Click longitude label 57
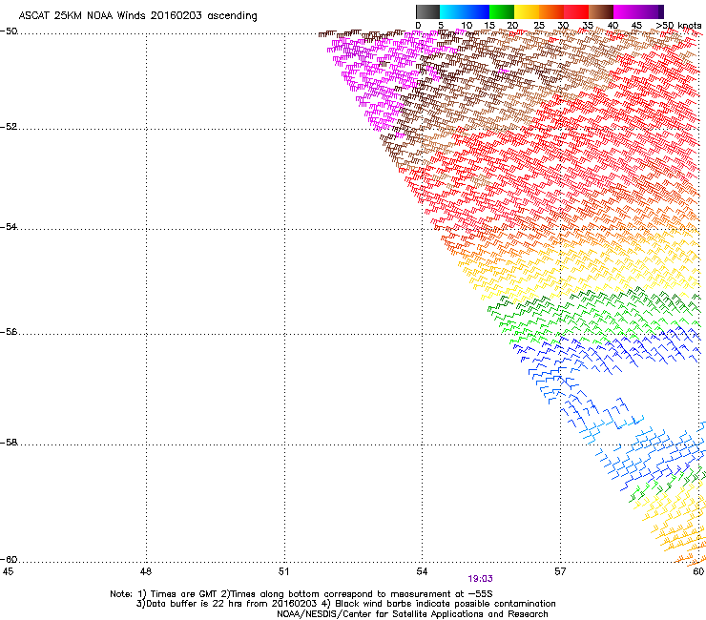 pos(560,571)
